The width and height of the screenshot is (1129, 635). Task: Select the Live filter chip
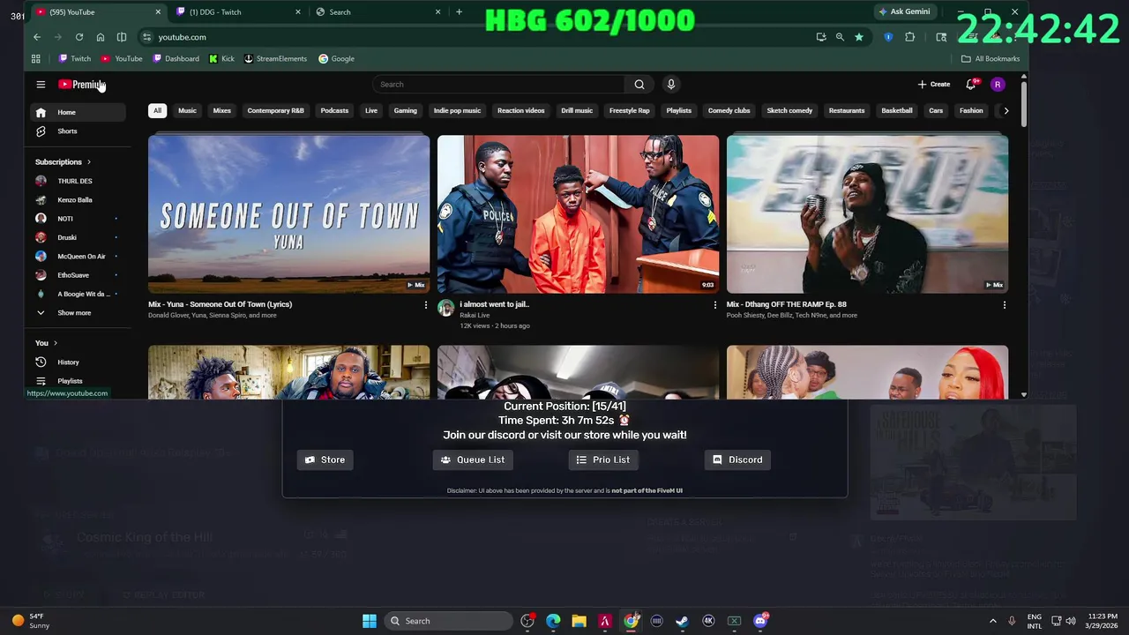370,111
